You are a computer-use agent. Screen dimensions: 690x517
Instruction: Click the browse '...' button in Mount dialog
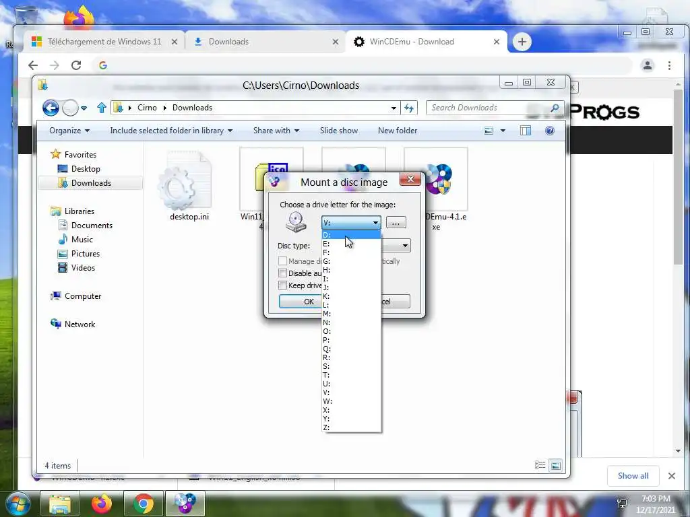(396, 223)
